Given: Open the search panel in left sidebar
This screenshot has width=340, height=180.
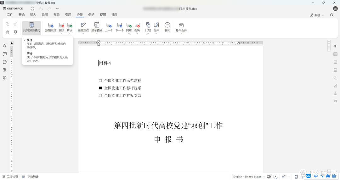Looking at the screenshot, I should tap(4, 46).
